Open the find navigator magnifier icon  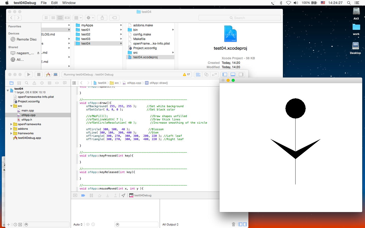click(27, 83)
